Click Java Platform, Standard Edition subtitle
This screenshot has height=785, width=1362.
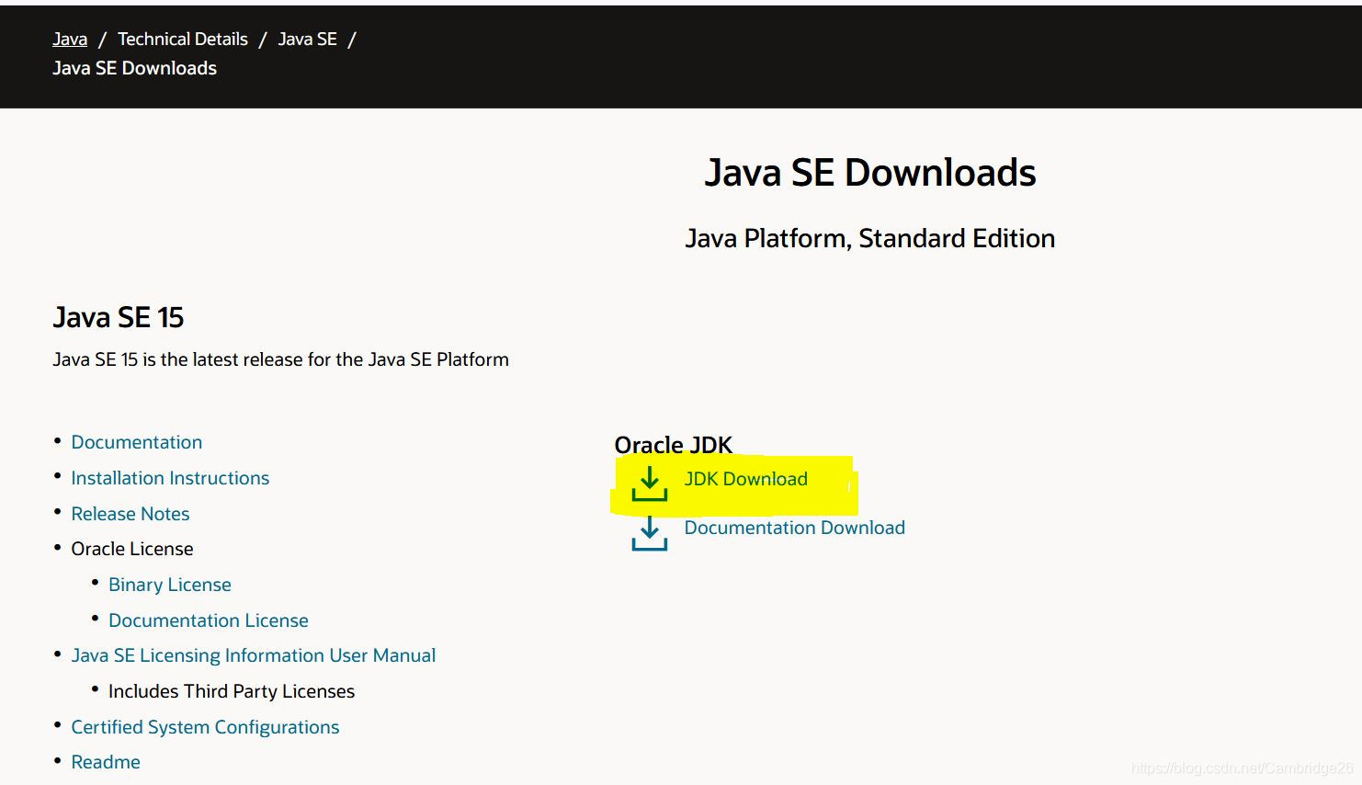point(870,238)
